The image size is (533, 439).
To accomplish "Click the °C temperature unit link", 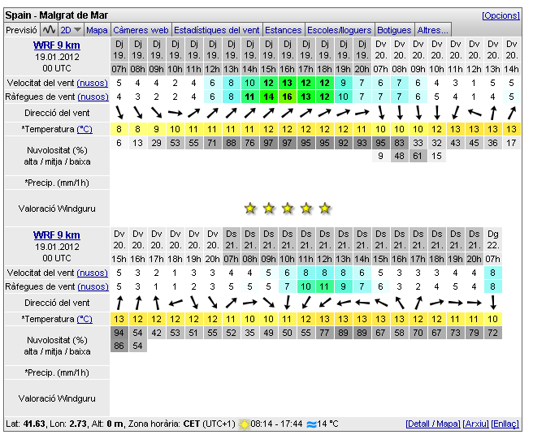I will click(x=85, y=129).
